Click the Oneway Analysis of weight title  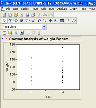pyautogui.click(x=38, y=39)
